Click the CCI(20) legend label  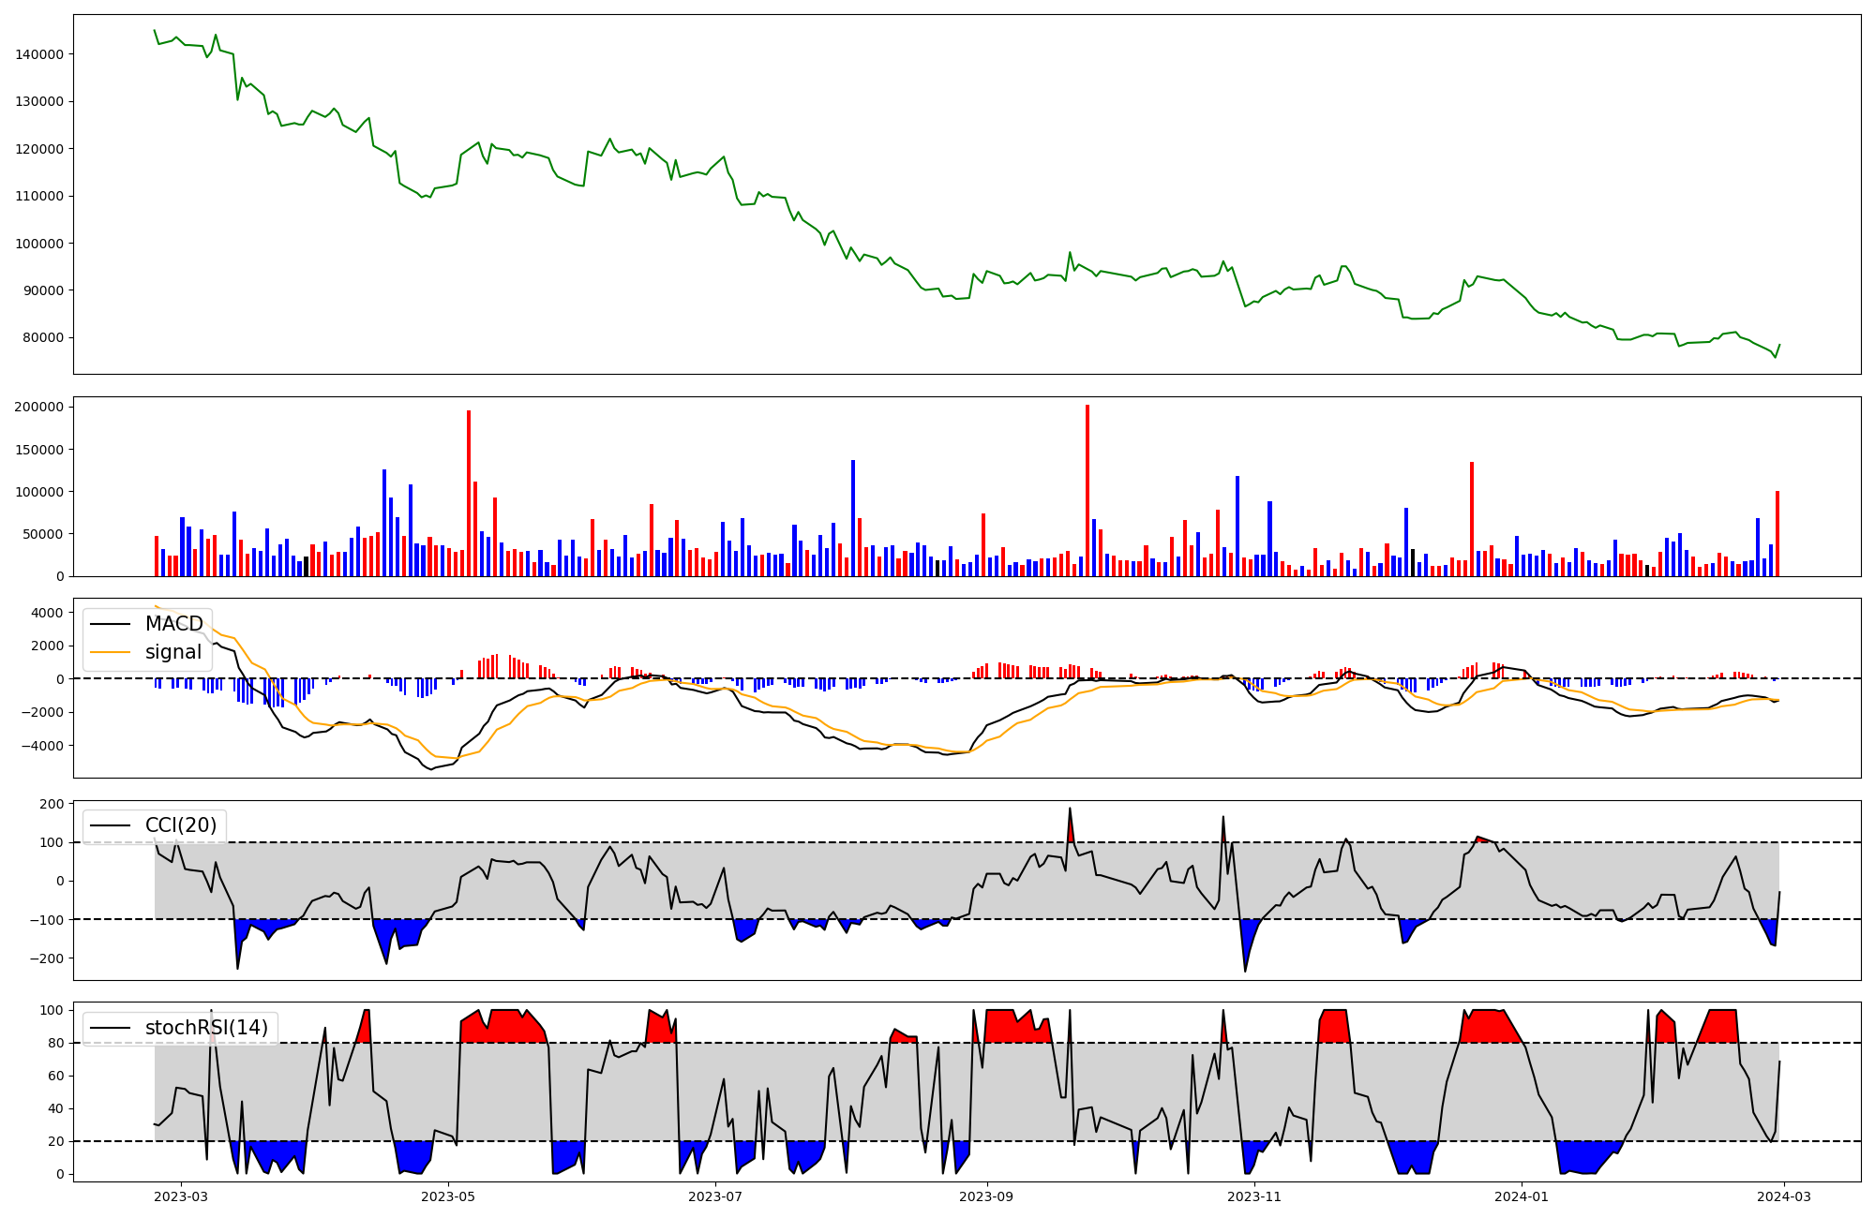pyautogui.click(x=180, y=825)
